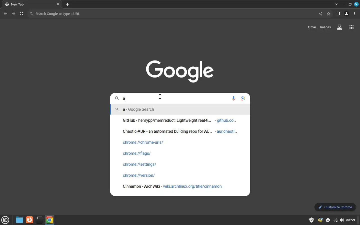360x225 pixels.
Task: Select chrome://chrome-urls/ suggestion
Action: pyautogui.click(x=180, y=142)
